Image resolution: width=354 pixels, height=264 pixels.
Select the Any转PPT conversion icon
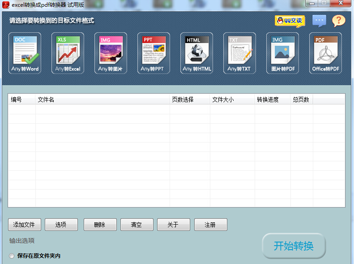pos(154,53)
